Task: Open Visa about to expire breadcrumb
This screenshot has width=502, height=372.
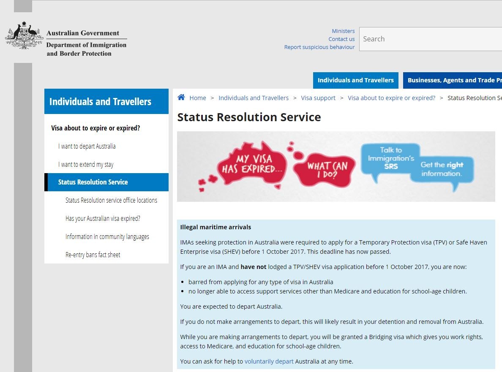Action: coord(391,98)
